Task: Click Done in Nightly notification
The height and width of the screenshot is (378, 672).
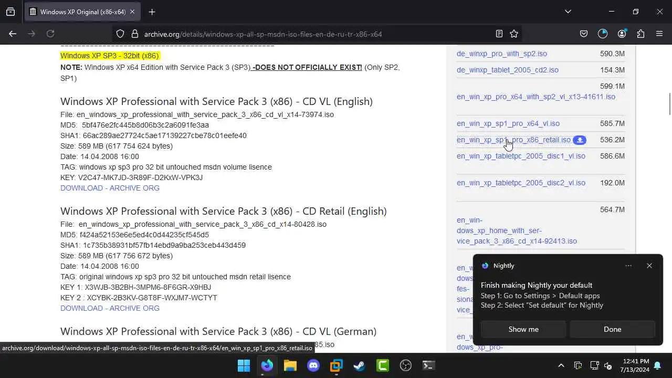Action: click(612, 329)
